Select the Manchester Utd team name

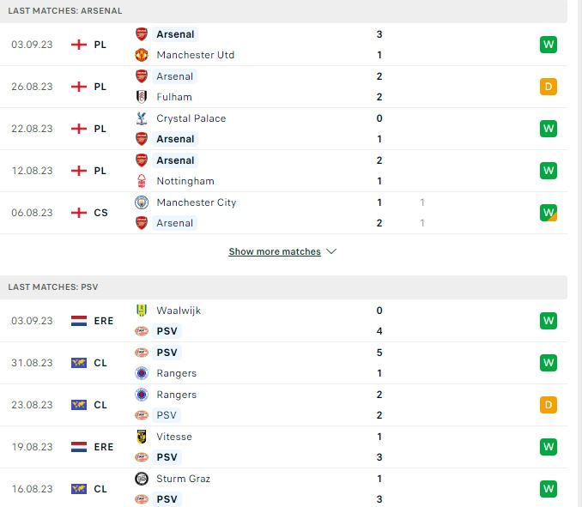pos(196,55)
